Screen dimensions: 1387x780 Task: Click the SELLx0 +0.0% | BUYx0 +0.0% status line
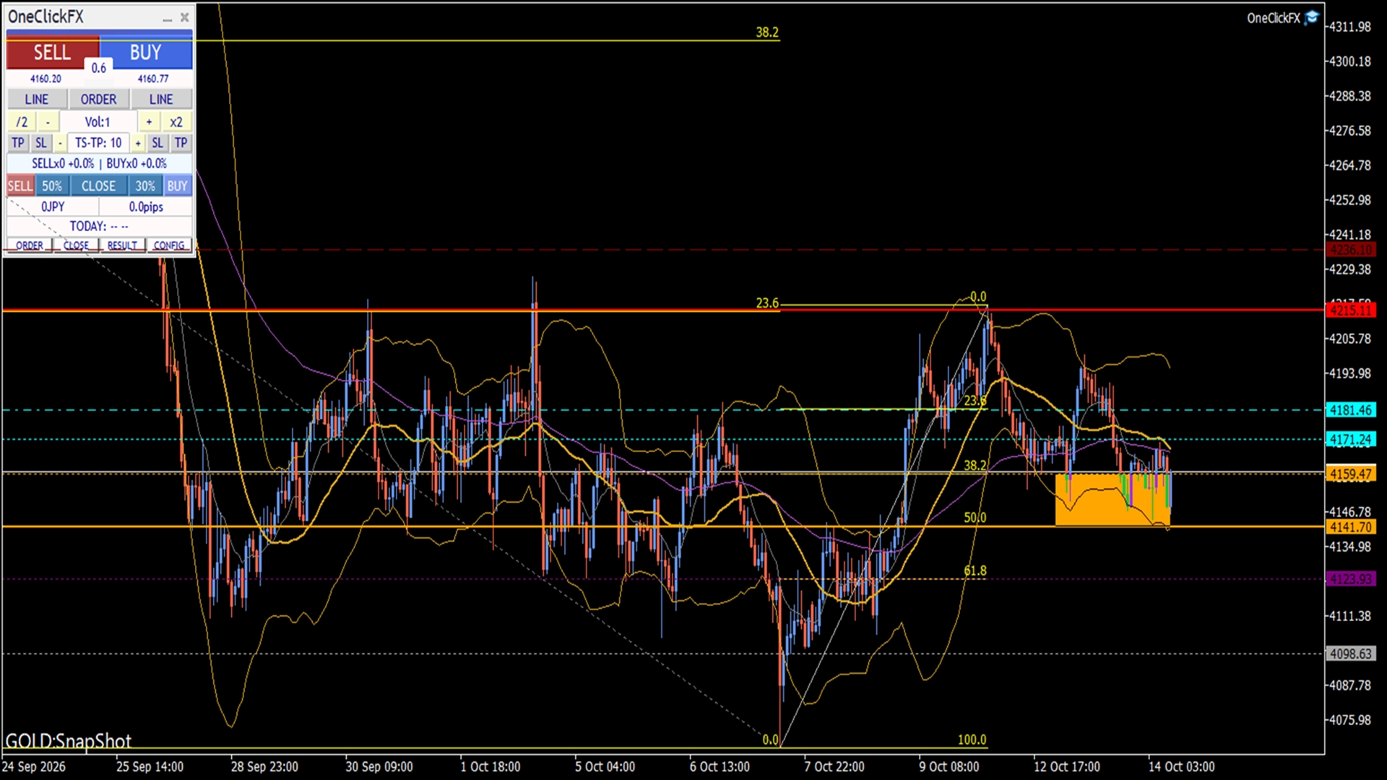pyautogui.click(x=100, y=164)
